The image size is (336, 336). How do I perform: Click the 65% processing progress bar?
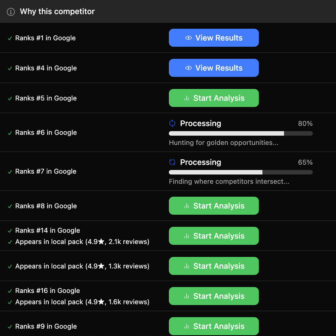(241, 172)
